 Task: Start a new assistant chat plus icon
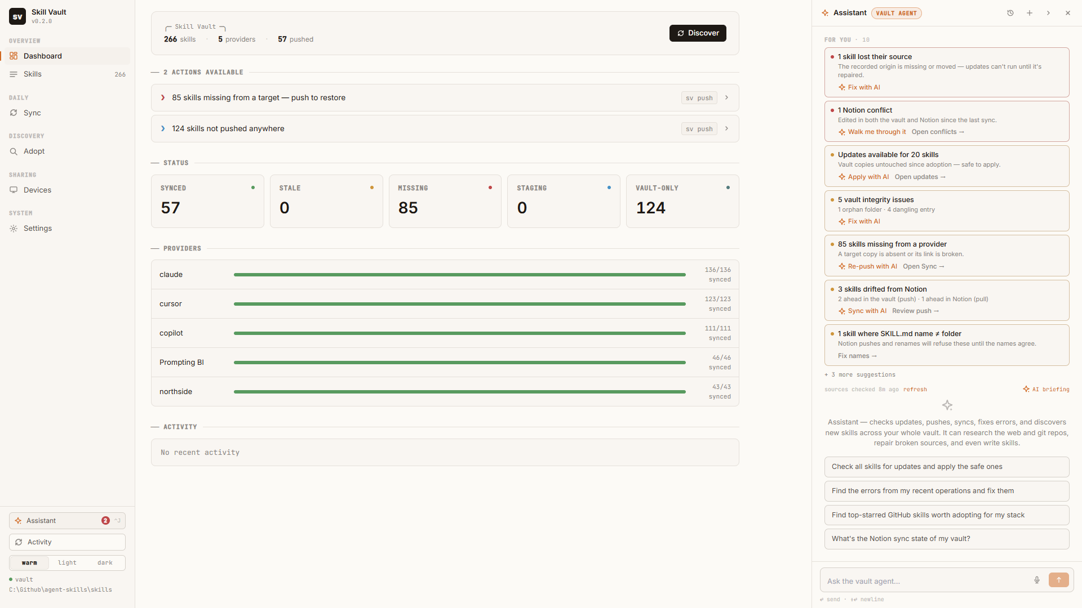click(1030, 13)
